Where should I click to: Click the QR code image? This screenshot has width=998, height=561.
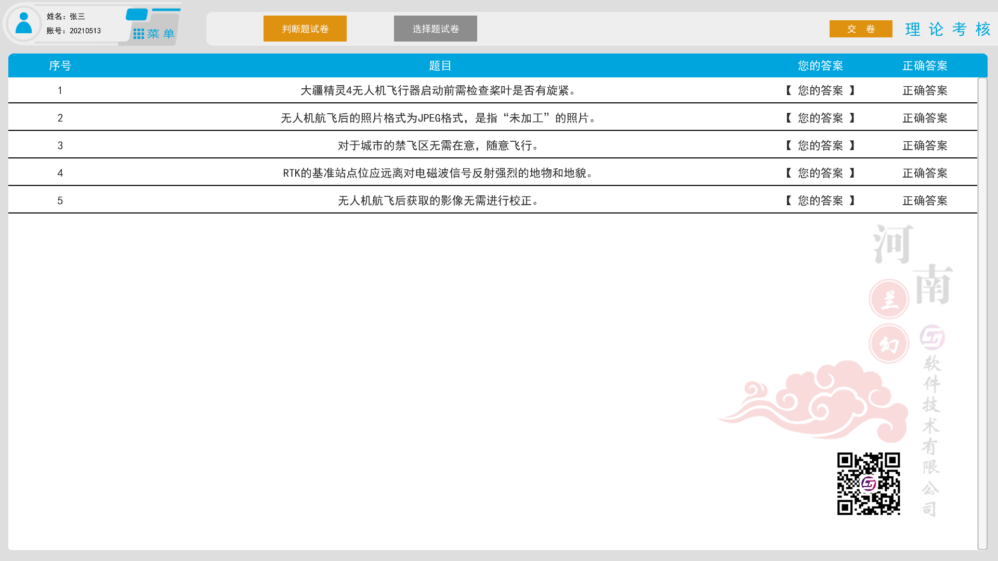[869, 484]
